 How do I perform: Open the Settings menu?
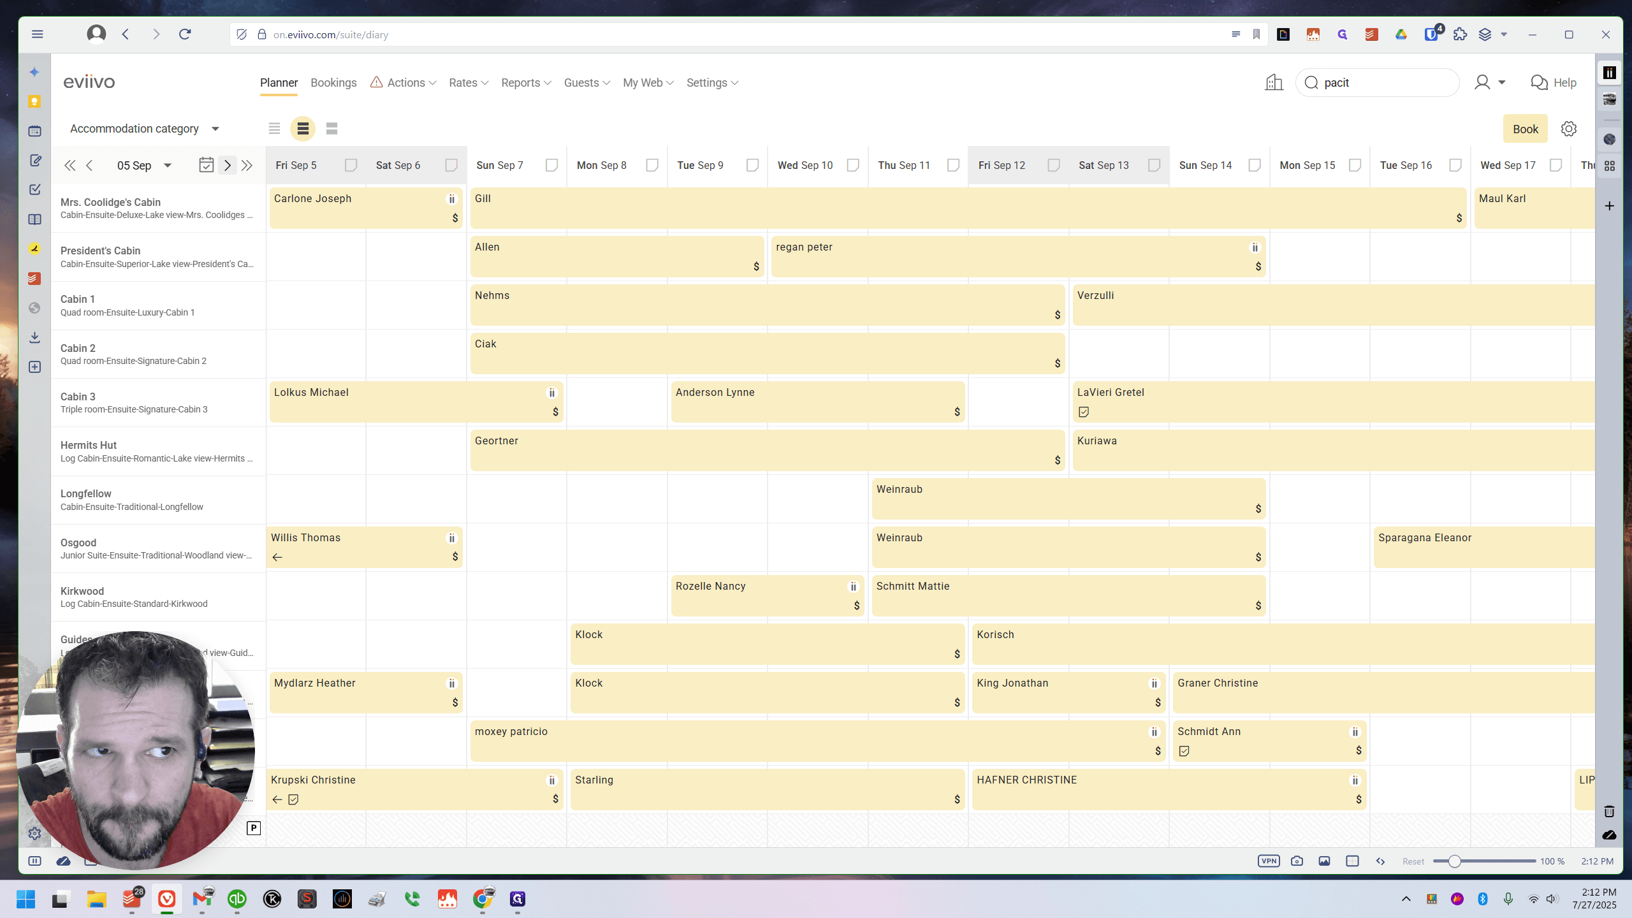coord(712,83)
